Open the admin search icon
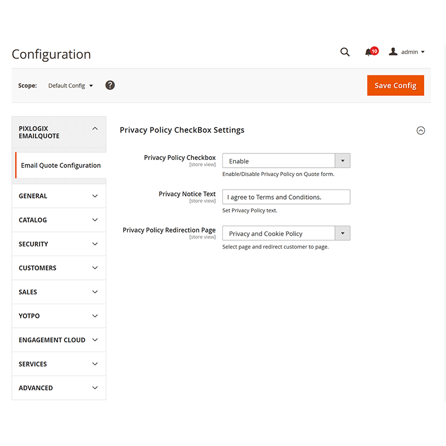446x446 pixels. pos(345,51)
